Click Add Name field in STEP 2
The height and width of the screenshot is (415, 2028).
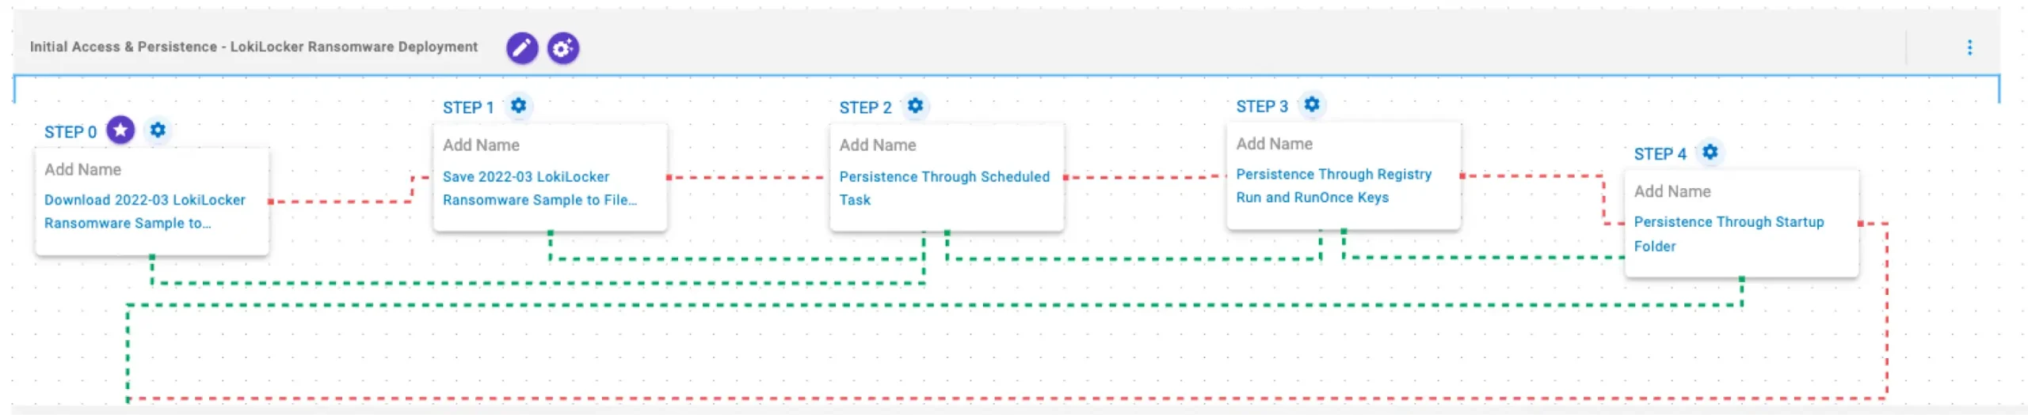point(878,145)
